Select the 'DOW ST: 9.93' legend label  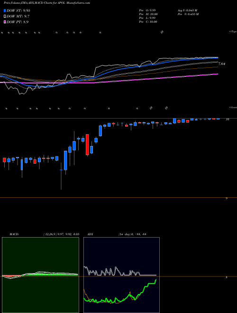point(18,11)
